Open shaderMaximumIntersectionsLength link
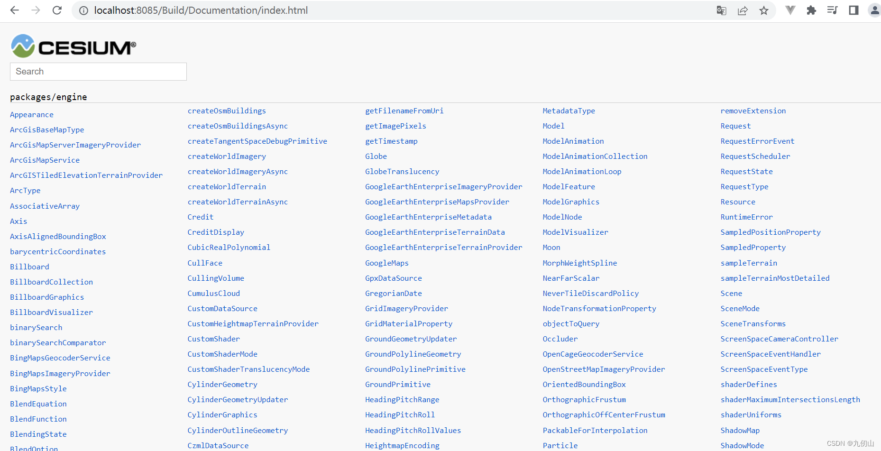This screenshot has width=881, height=451. [x=790, y=400]
